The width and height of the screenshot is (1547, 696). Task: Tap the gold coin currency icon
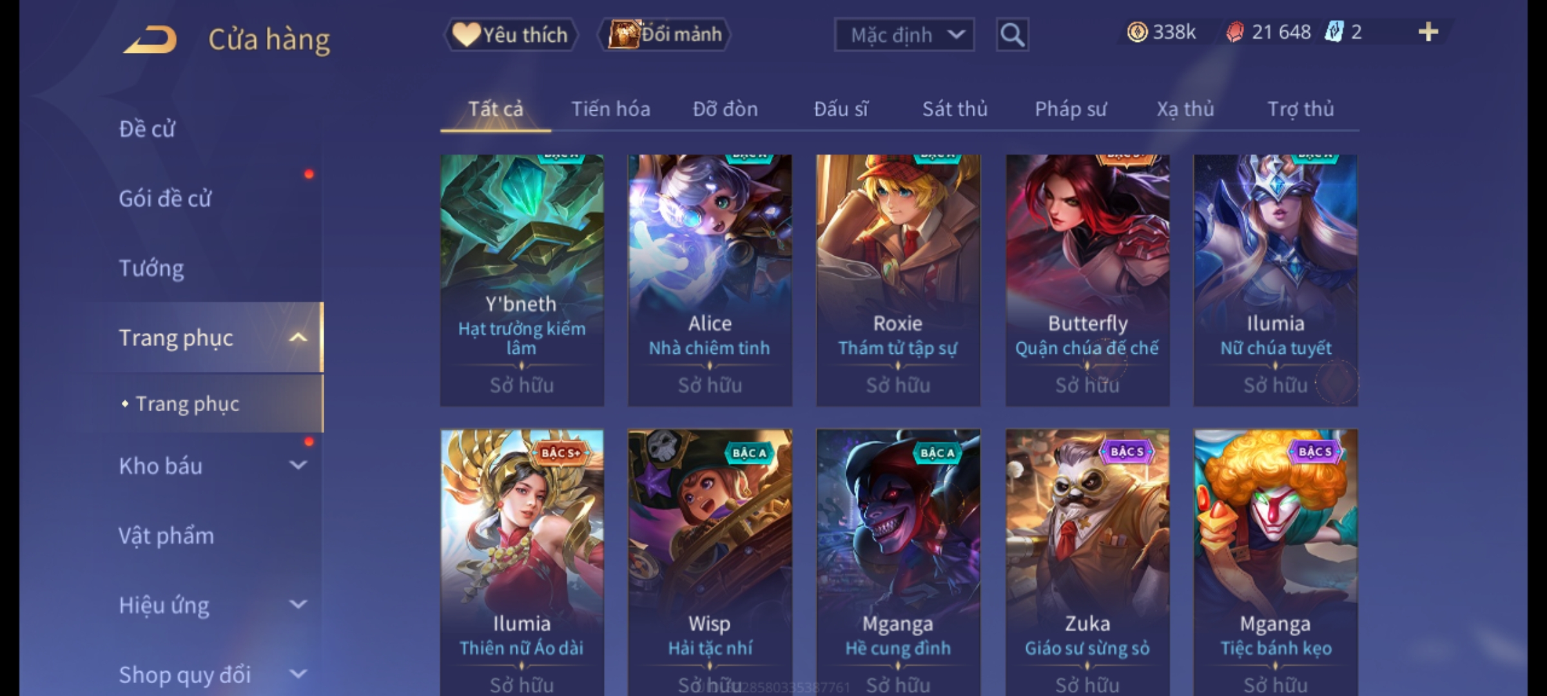1137,32
